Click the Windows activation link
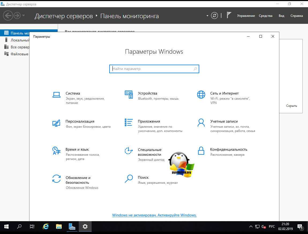This screenshot has height=234, width=308. pyautogui.click(x=154, y=215)
